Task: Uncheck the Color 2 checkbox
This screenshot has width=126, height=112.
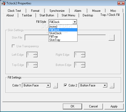Action: (x=65, y=85)
